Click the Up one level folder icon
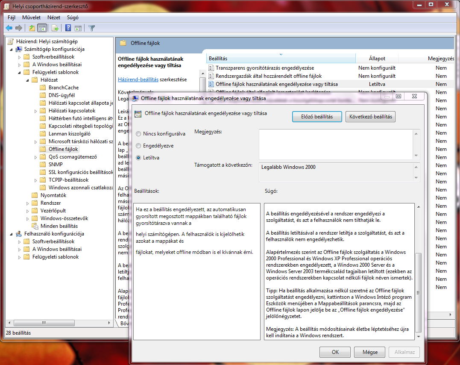460x365 pixels. click(x=32, y=28)
